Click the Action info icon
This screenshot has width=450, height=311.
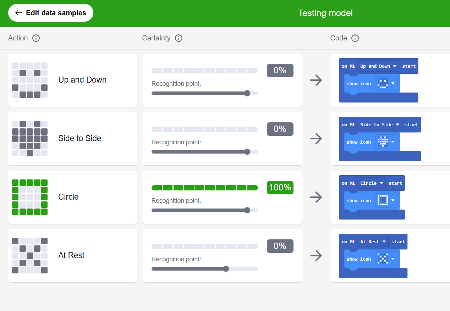click(36, 38)
